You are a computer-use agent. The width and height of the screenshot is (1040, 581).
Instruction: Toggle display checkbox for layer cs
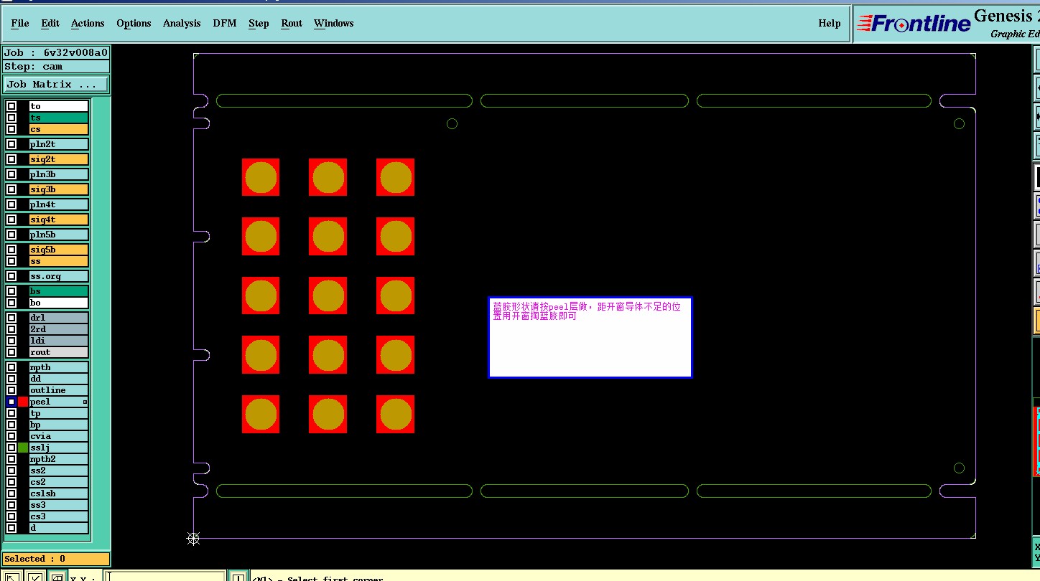11,129
